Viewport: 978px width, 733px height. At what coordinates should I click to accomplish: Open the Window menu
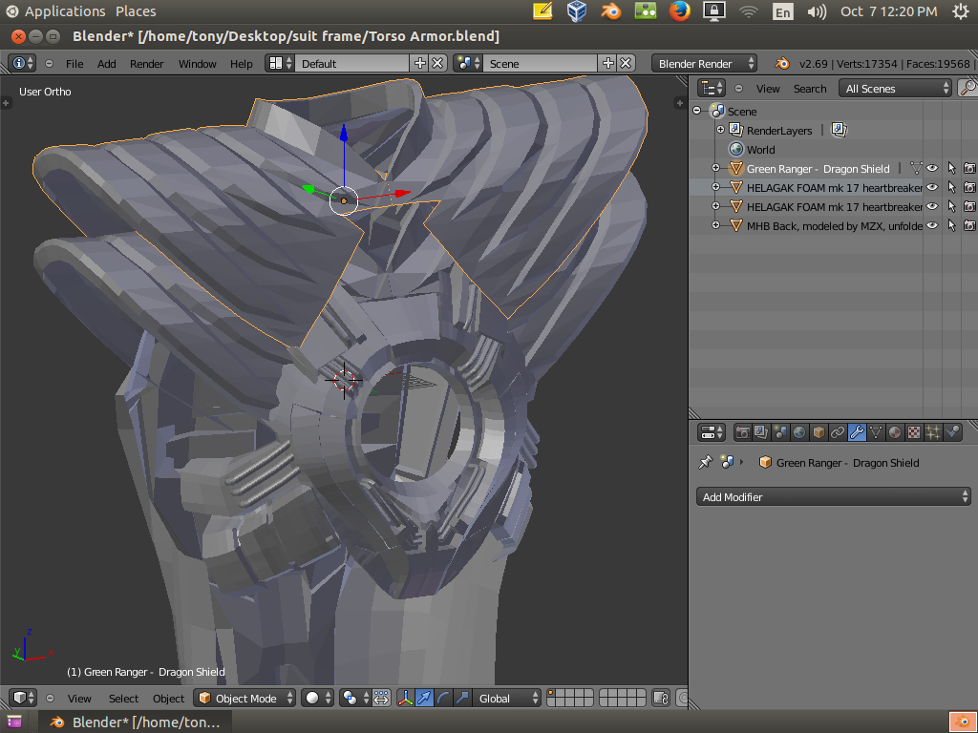pos(197,64)
